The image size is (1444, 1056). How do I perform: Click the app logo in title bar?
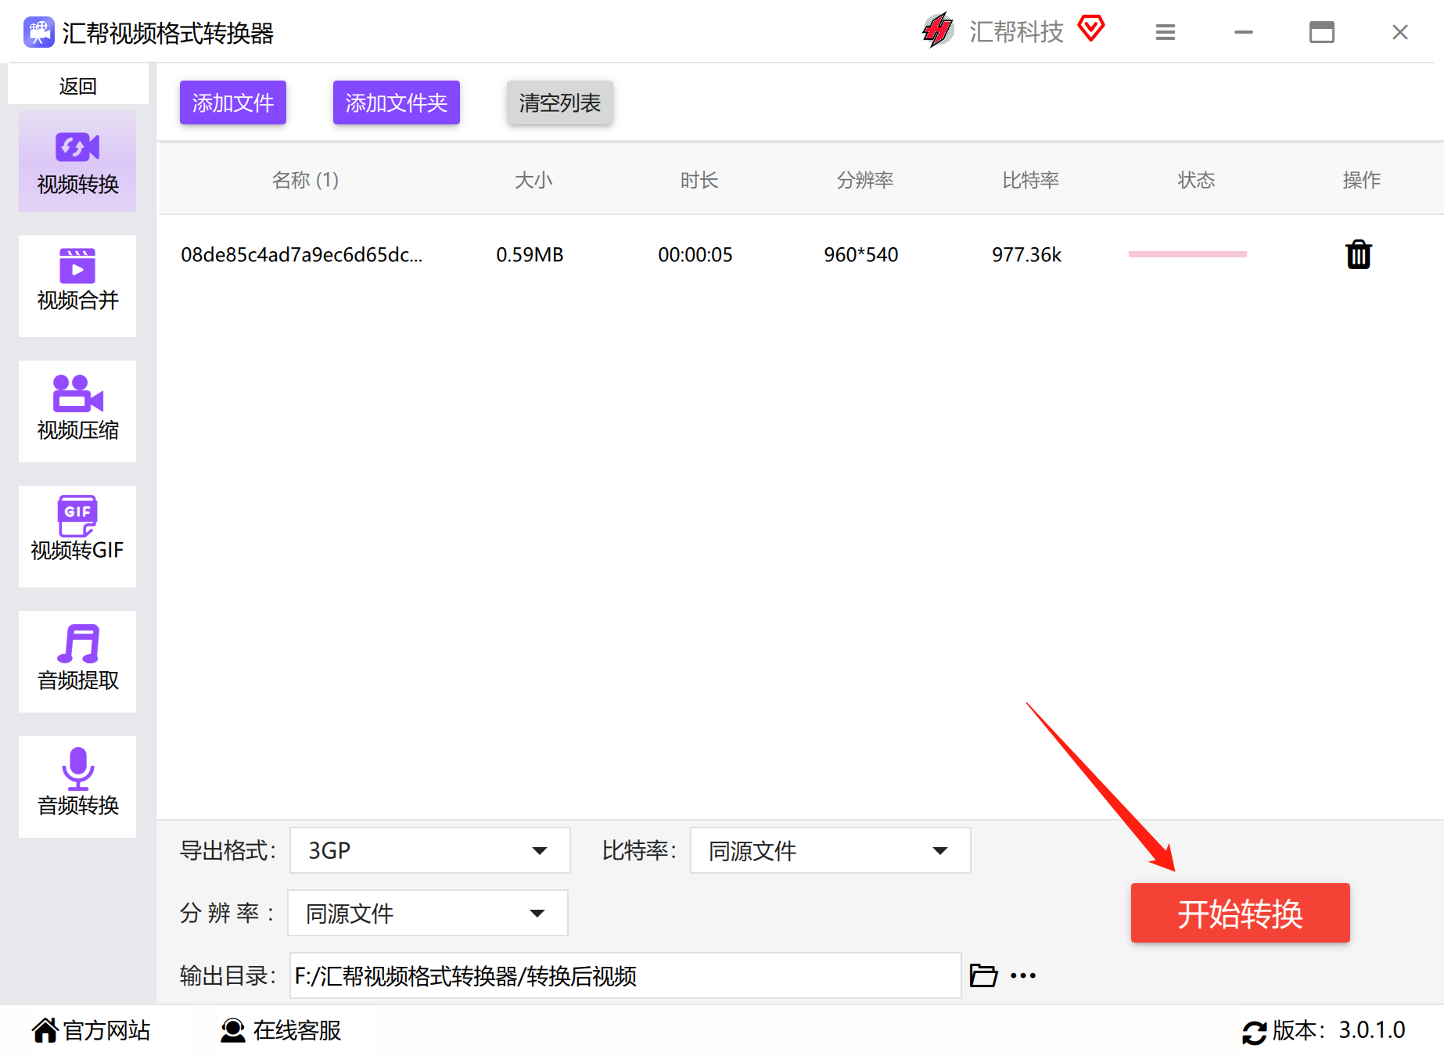[38, 33]
